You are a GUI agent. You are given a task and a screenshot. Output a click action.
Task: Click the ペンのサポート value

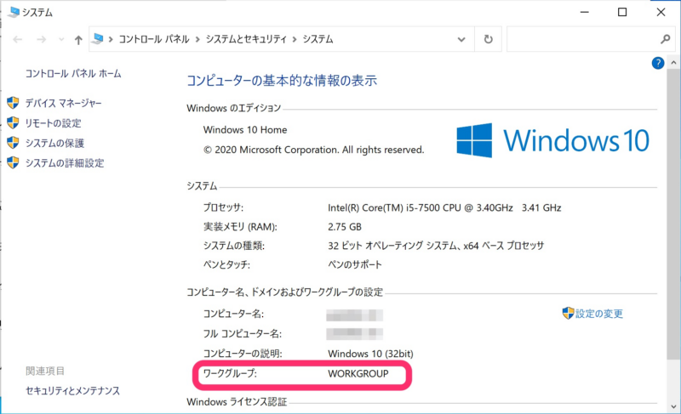(355, 264)
